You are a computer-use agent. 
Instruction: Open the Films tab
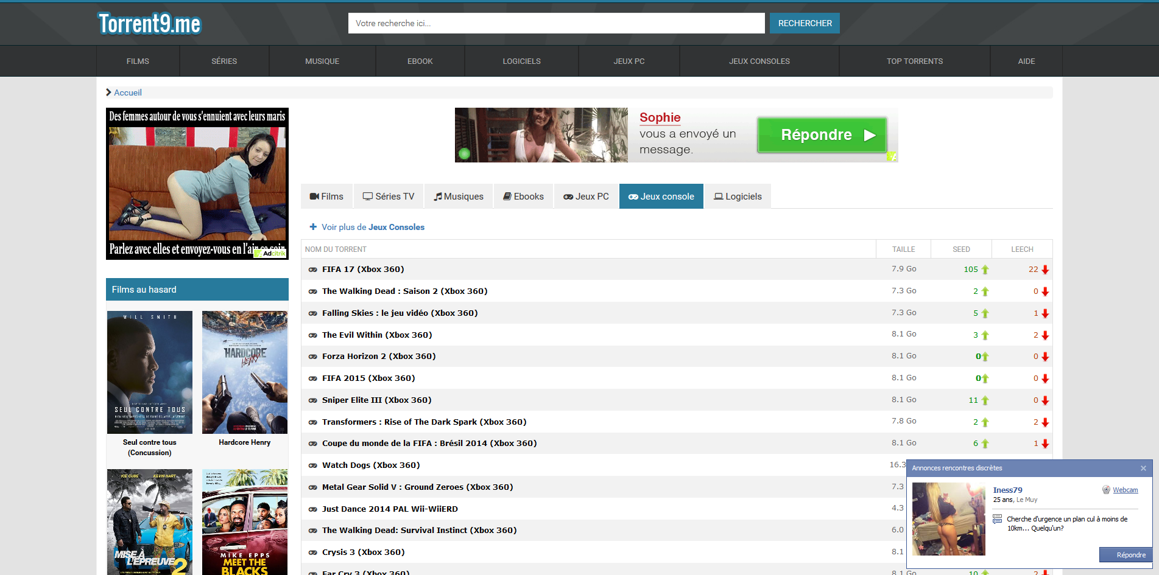coord(326,197)
